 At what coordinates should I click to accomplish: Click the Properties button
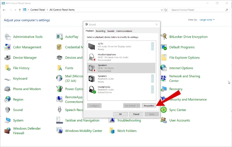pos(149,106)
